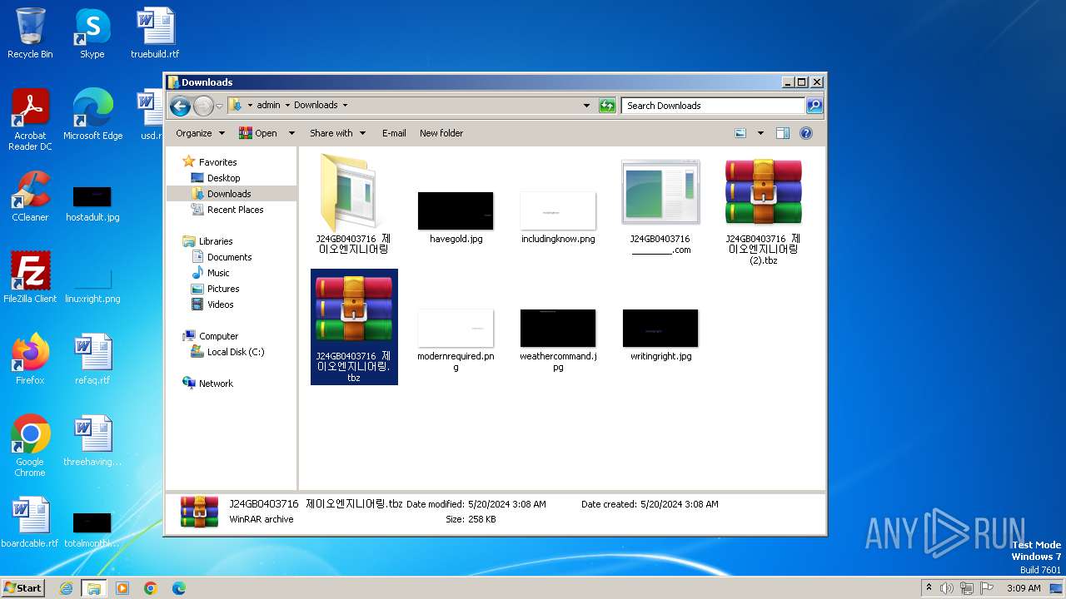Select totalmonthl desktop image file
Screen dimensions: 1066x599
tap(92, 529)
